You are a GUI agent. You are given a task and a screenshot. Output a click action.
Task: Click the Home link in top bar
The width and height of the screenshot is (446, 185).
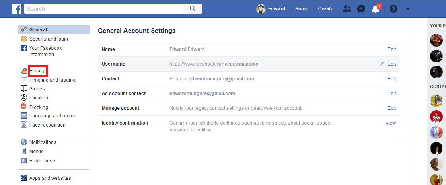(x=302, y=9)
